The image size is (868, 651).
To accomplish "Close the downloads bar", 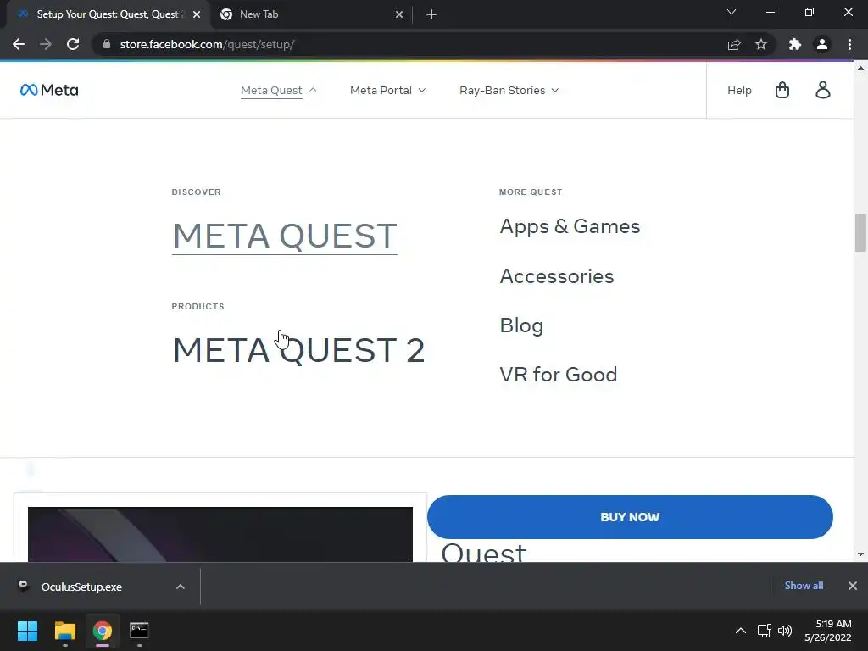I will tap(853, 586).
